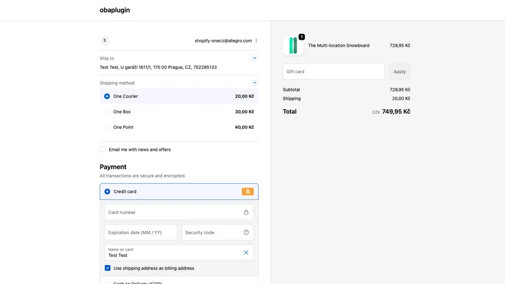Enable Email me with news and offers
Screen dimensions: 505x284
[x=103, y=150]
